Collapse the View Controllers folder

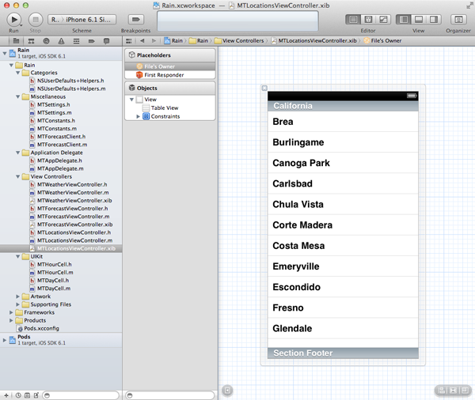18,177
